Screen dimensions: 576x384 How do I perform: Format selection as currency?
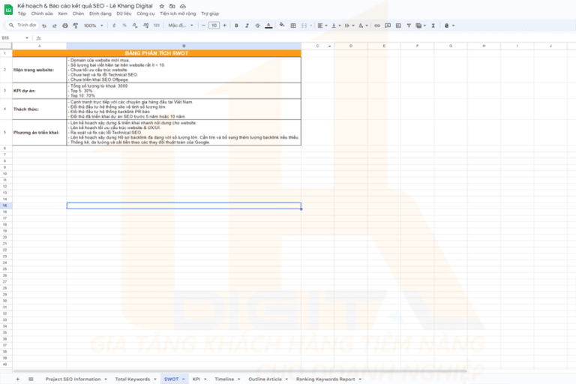point(114,25)
